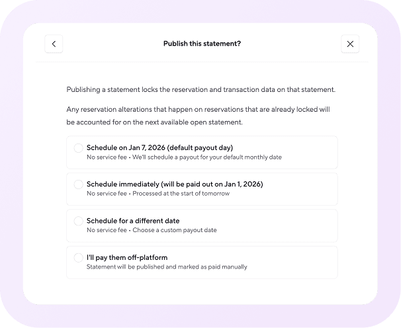Image resolution: width=401 pixels, height=328 pixels.
Task: Click the 'Any reservation alterations' paragraph
Action: [x=199, y=116]
